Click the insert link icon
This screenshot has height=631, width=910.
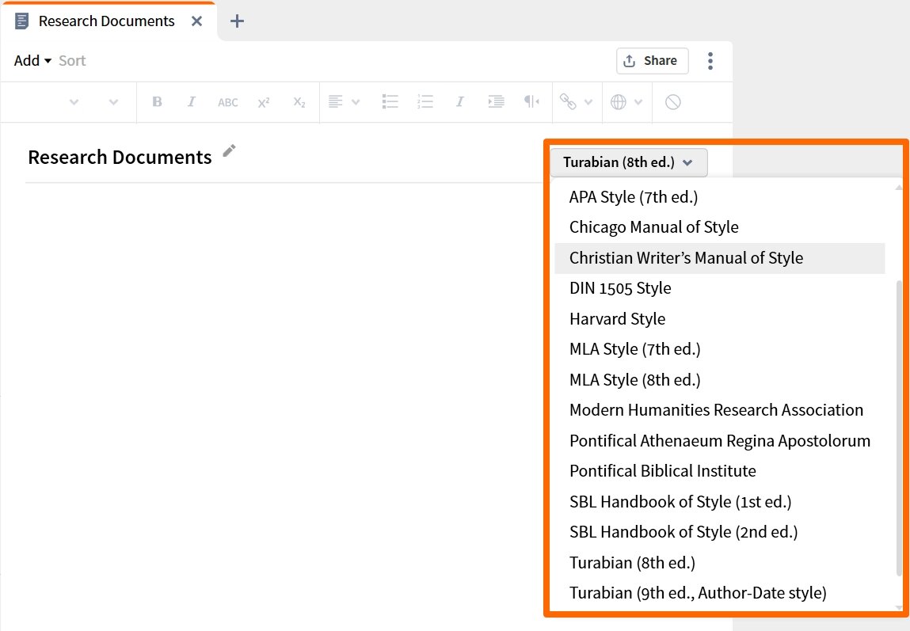pyautogui.click(x=568, y=101)
